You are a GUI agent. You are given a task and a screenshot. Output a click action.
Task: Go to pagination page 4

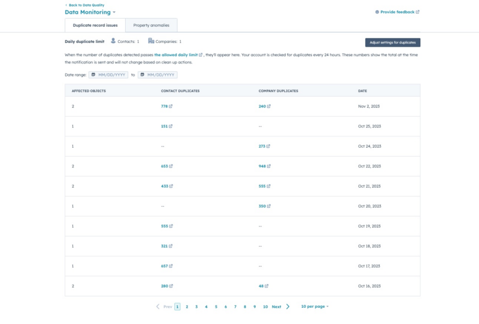coord(206,307)
